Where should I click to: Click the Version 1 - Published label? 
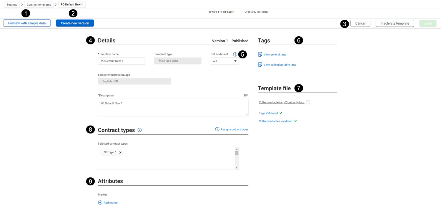tap(230, 41)
